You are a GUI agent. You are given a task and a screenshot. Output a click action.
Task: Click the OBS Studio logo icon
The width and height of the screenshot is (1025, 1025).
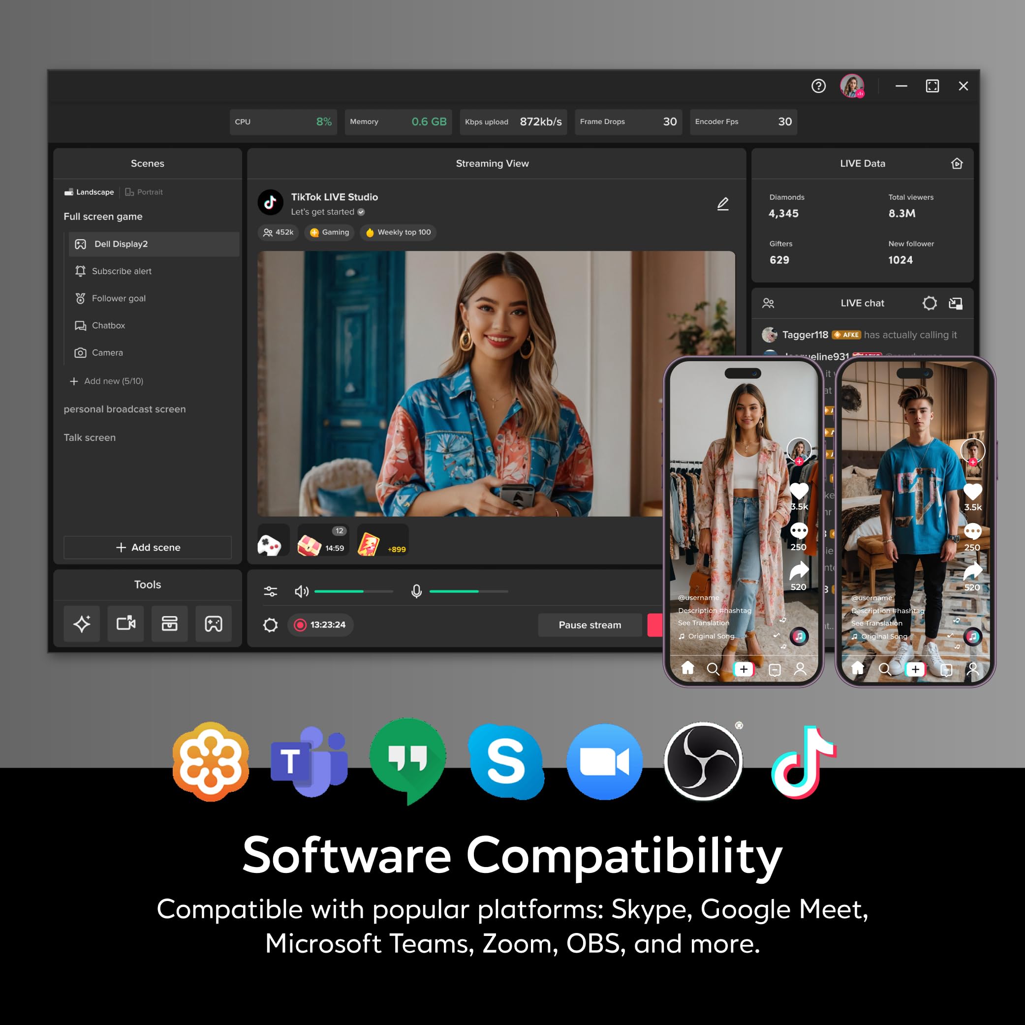point(703,761)
